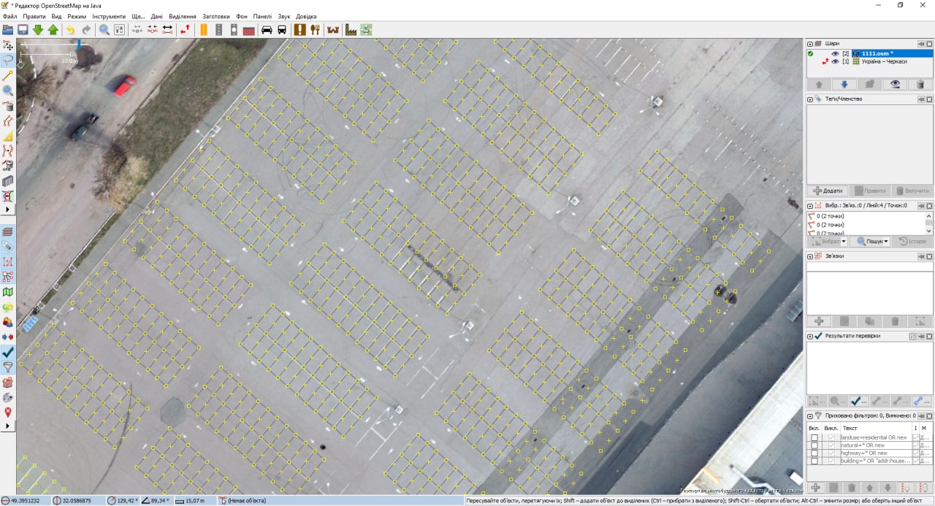The height and width of the screenshot is (506, 935).
Task: Apply the orange road preset icon
Action: [203, 30]
